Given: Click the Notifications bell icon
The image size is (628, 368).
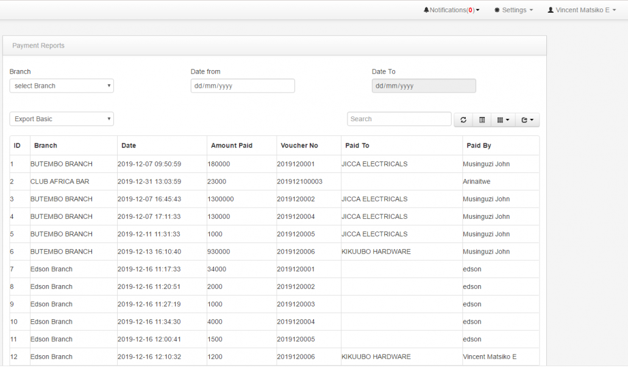Looking at the screenshot, I should pyautogui.click(x=426, y=10).
